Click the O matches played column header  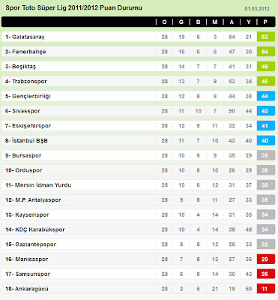164,22
